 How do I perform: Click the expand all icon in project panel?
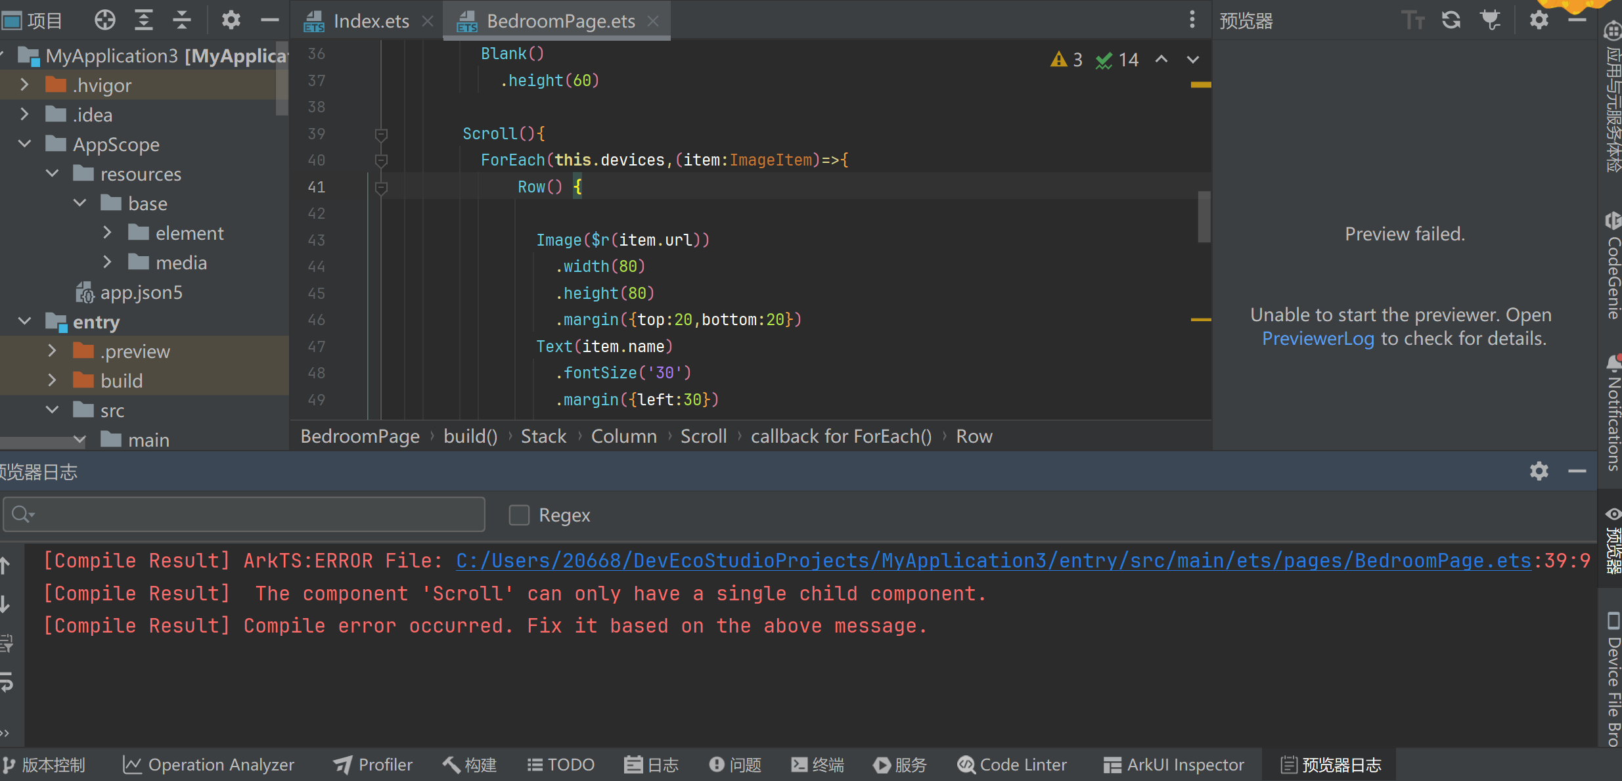(x=143, y=20)
